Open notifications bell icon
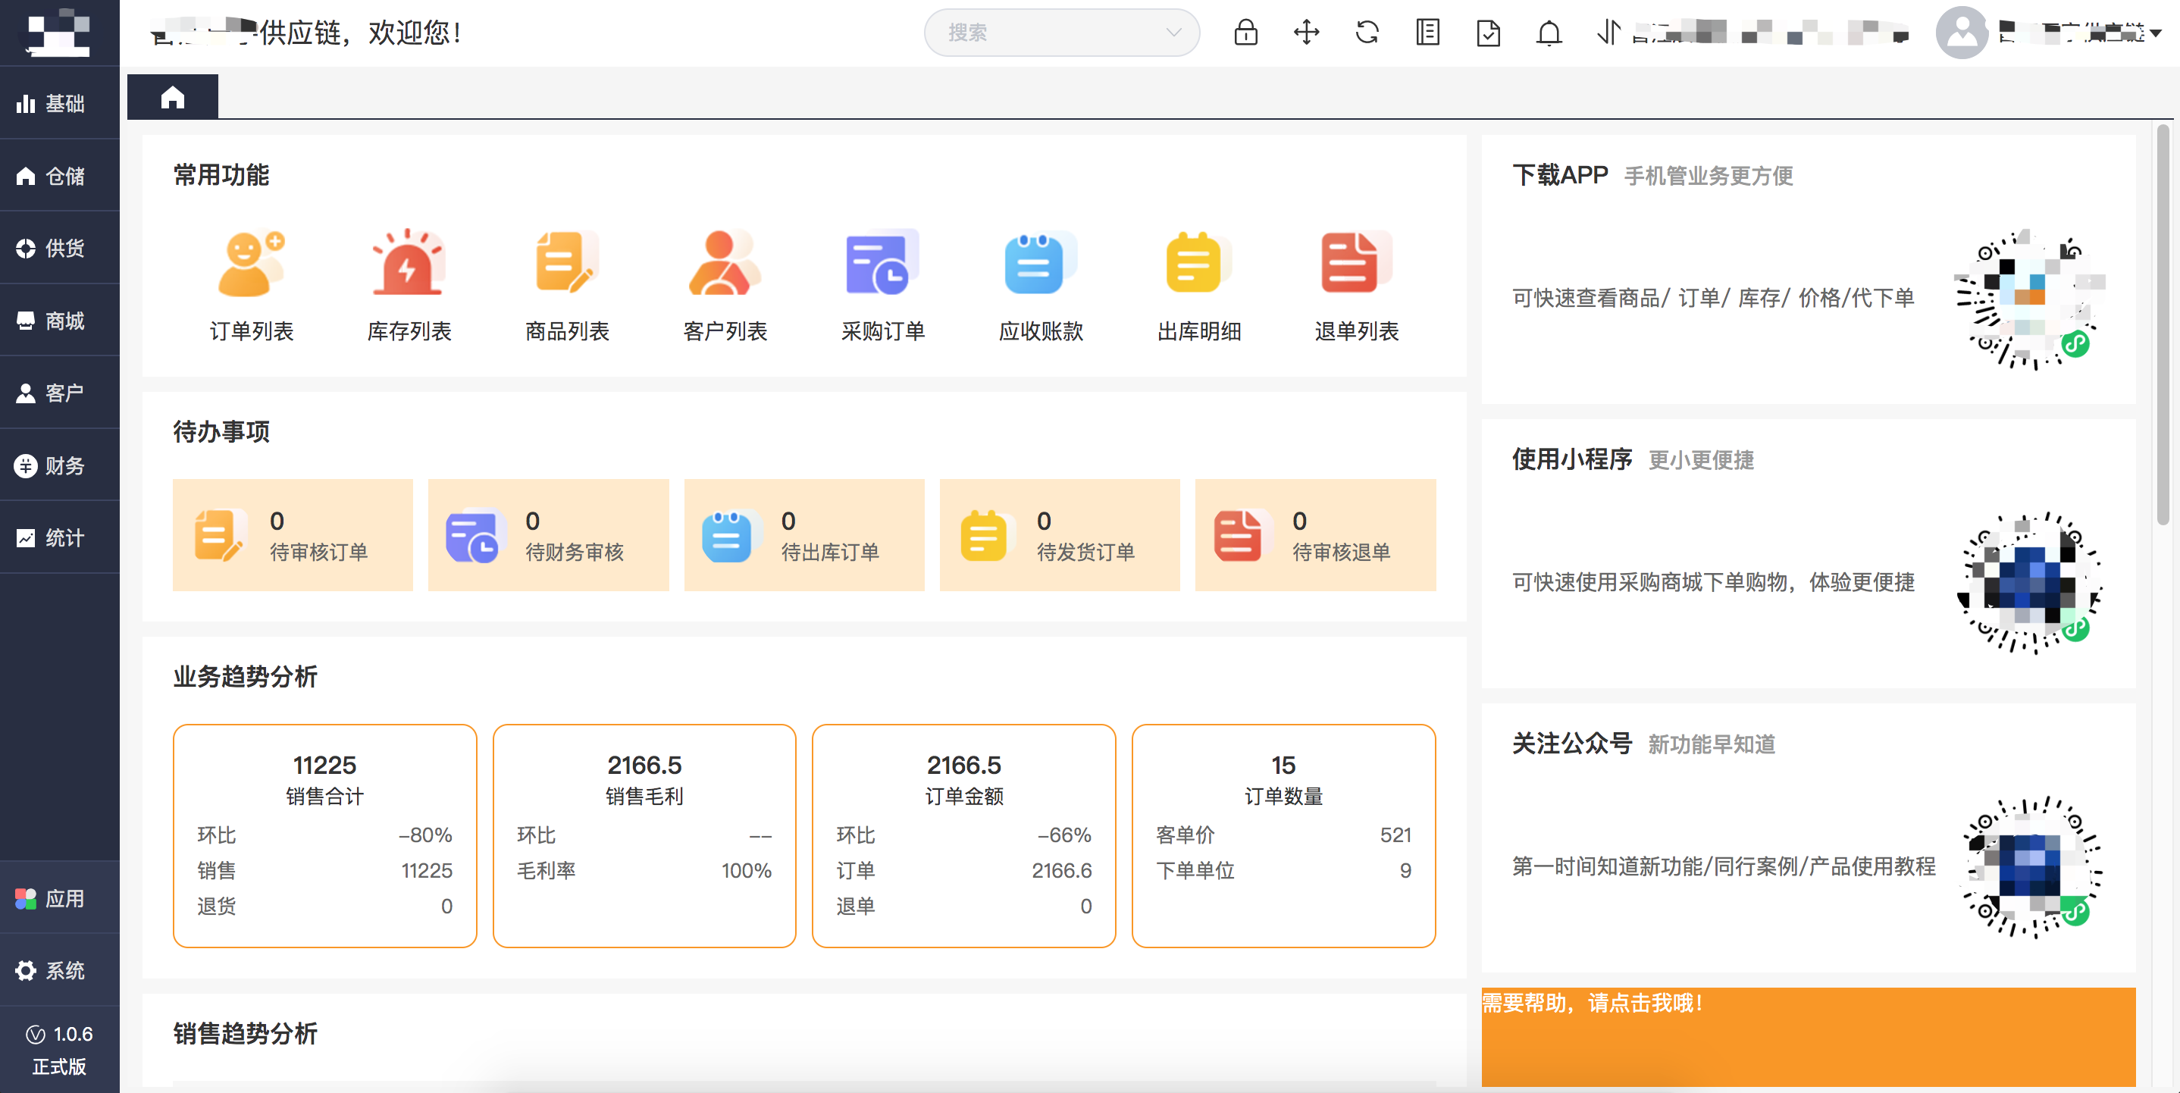 [1549, 33]
